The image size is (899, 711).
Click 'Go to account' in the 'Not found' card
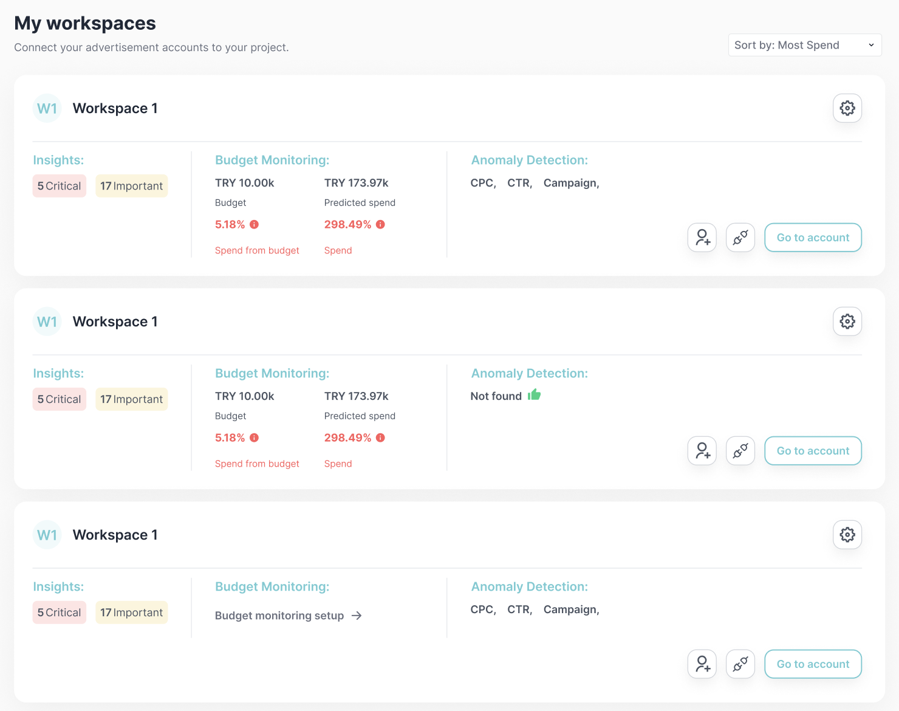[x=813, y=451]
